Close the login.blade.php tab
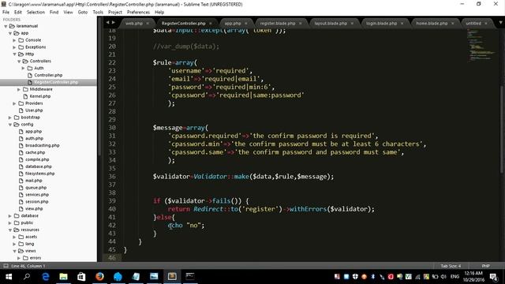 [402, 23]
